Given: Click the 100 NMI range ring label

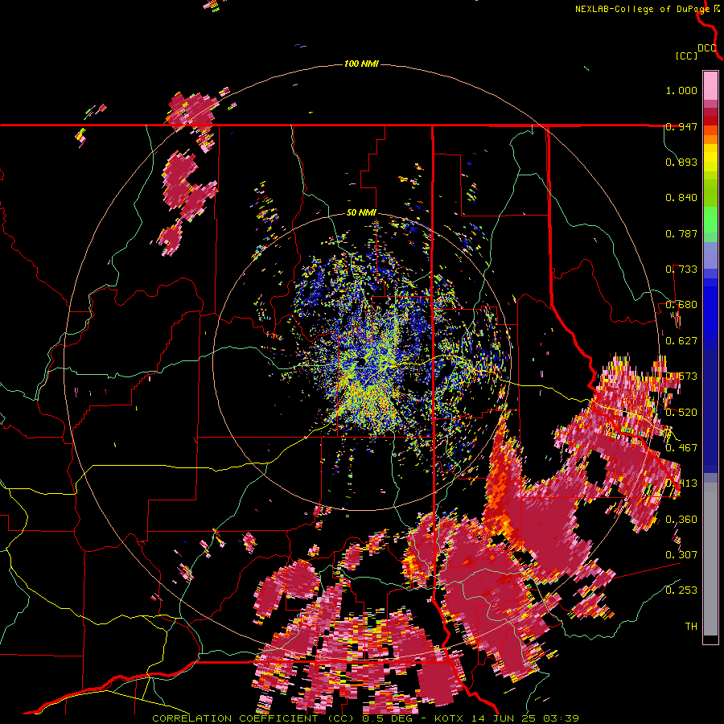Looking at the screenshot, I should pos(361,64).
